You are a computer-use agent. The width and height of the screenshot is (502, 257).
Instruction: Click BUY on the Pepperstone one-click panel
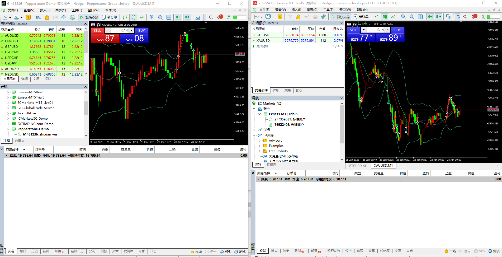[x=141, y=31]
